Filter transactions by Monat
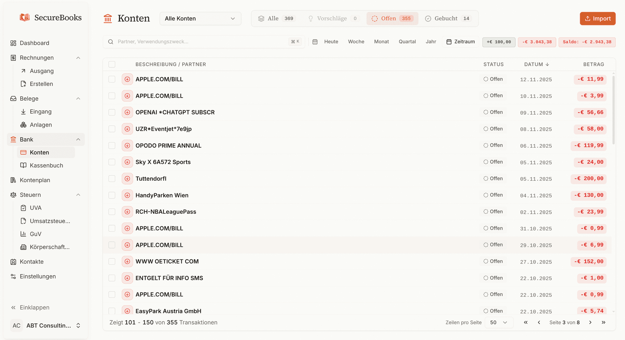Viewport: 625px width, 340px height. coord(382,42)
